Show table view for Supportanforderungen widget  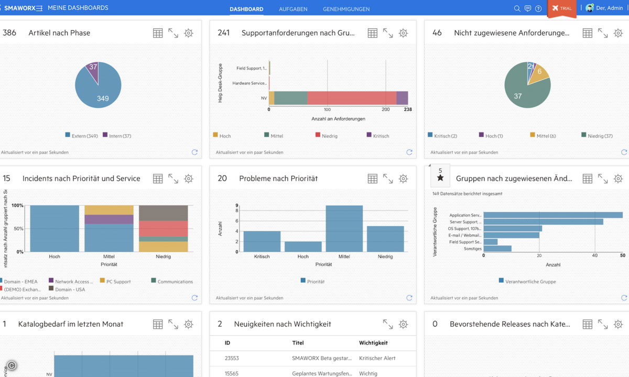coord(373,33)
